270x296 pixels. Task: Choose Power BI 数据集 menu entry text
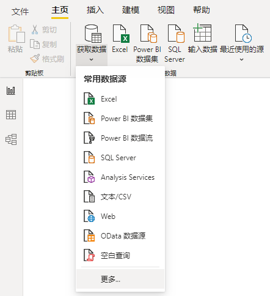point(127,119)
